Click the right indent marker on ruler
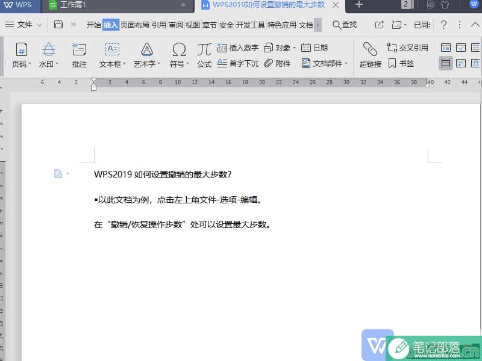Screen dimensions: 482x361 427,84
